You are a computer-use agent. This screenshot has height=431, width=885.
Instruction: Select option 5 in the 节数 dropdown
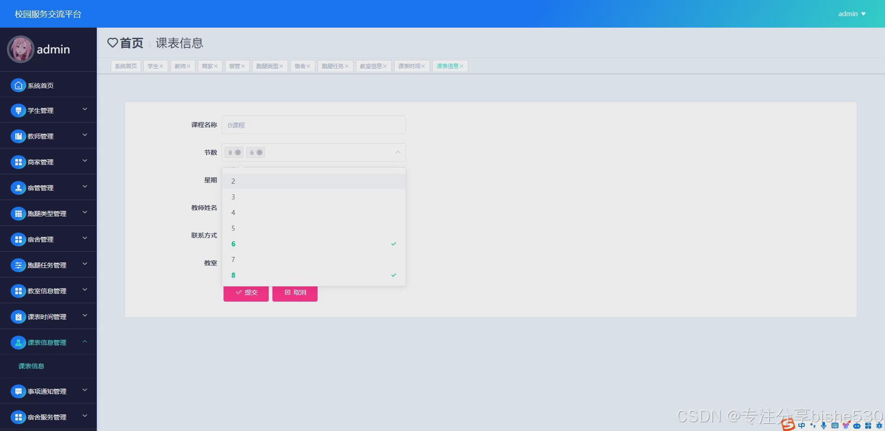point(314,228)
